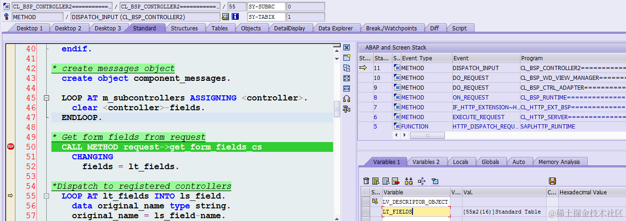The width and height of the screenshot is (626, 221).
Task: Click the Variable column header
Action: [415, 192]
